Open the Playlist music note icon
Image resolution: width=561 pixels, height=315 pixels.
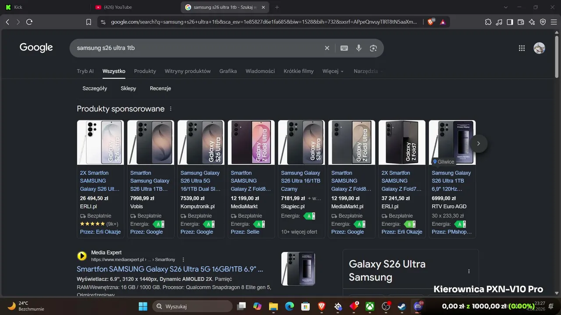(499, 22)
